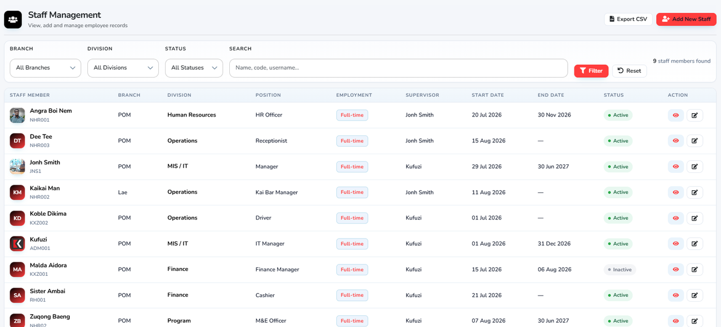This screenshot has width=721, height=327.
Task: Click the Lae branch cell
Action: coord(123,192)
